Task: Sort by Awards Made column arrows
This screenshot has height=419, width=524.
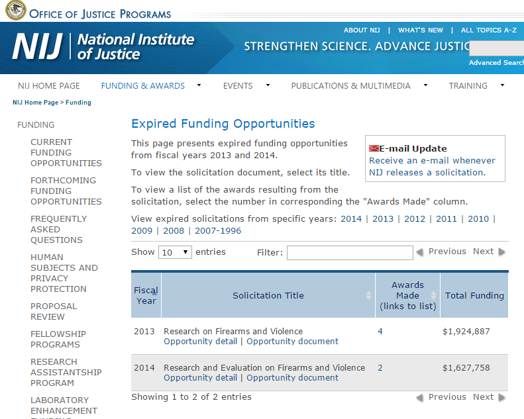Action: click(x=434, y=296)
